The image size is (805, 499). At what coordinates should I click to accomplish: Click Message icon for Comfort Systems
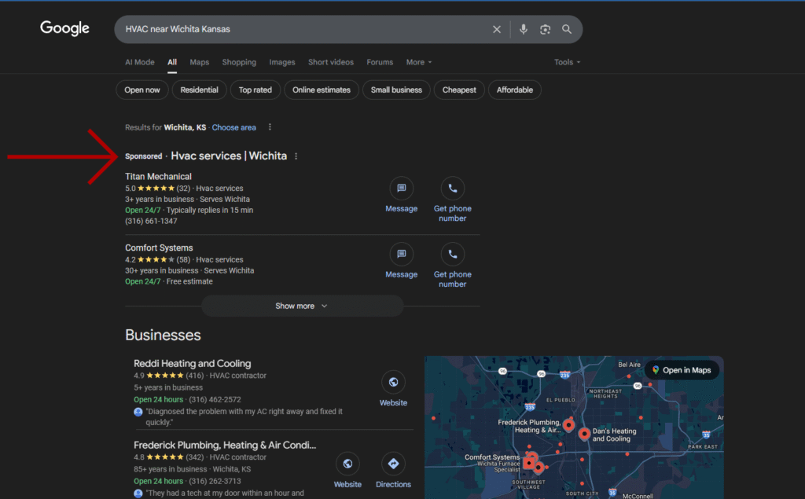[x=402, y=254]
